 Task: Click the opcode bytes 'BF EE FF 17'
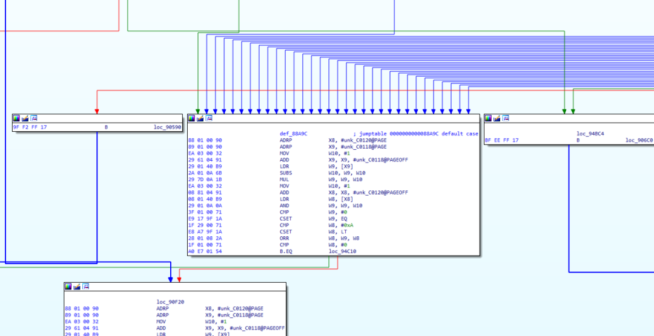pyautogui.click(x=502, y=140)
